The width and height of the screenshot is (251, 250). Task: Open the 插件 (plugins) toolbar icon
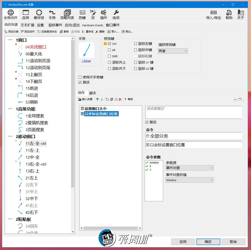pyautogui.click(x=104, y=14)
